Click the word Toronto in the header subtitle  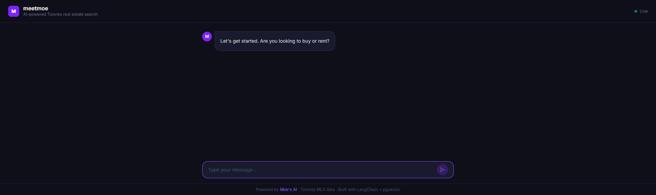[55, 14]
